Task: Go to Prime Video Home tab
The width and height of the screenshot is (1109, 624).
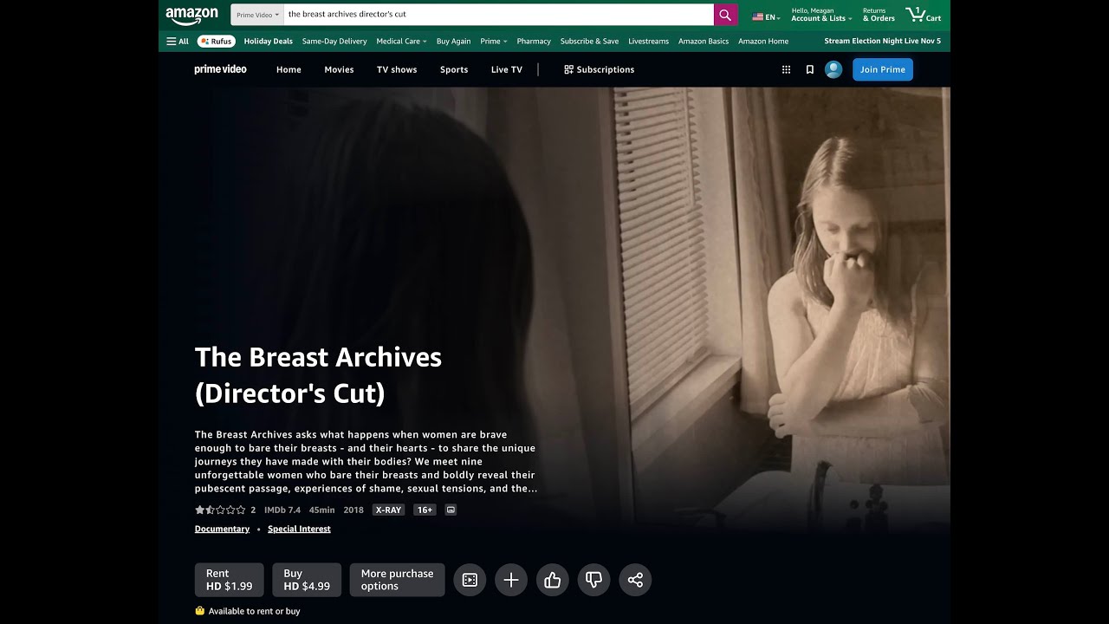Action: coord(289,69)
